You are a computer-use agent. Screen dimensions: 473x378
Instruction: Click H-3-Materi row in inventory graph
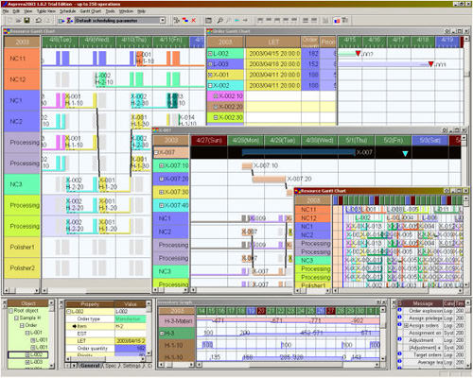[x=177, y=320]
